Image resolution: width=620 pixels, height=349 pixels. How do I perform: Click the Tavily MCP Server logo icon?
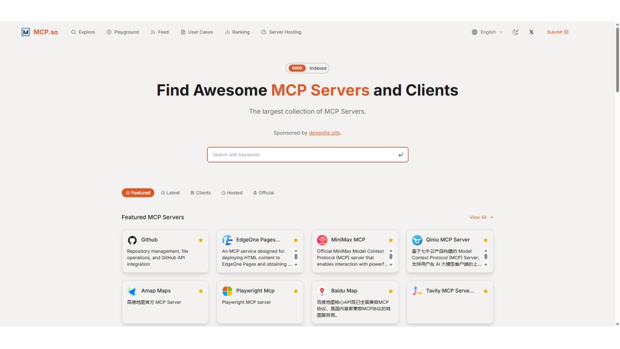(417, 291)
